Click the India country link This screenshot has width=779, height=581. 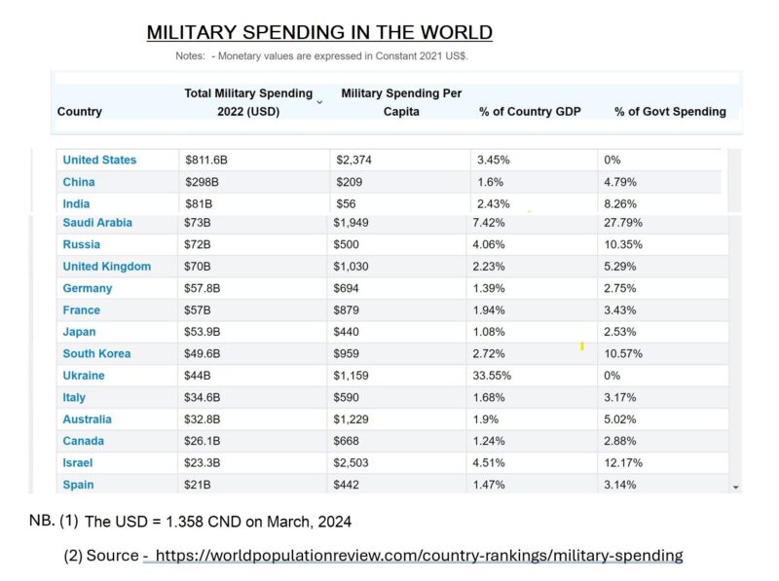coord(76,204)
